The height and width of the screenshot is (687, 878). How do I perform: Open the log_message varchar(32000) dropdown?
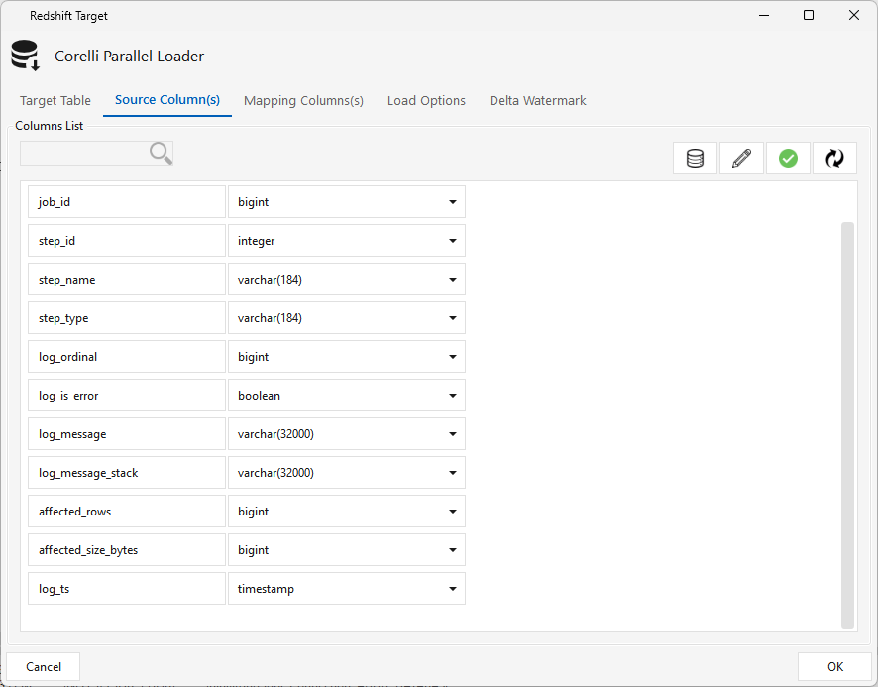click(347, 434)
